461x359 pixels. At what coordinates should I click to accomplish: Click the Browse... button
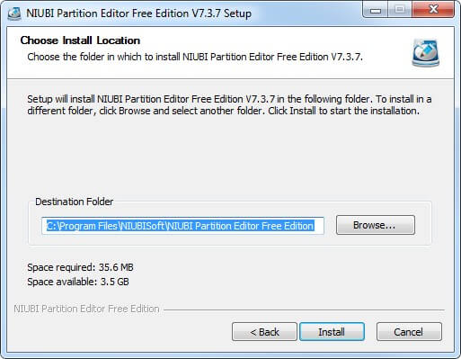(x=376, y=225)
